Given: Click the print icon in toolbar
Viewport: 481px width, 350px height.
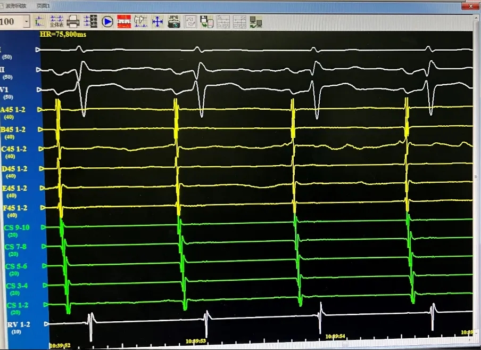Looking at the screenshot, I should 73,21.
